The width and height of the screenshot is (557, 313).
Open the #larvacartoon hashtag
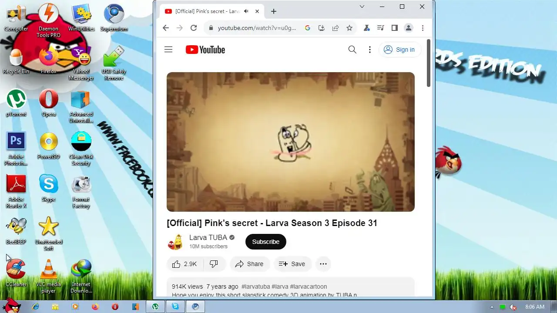[309, 286]
